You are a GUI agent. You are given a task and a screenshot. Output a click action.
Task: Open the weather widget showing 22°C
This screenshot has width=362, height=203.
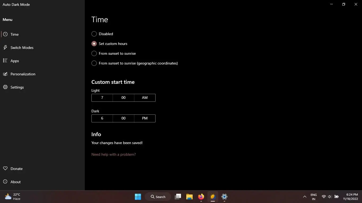pos(13,197)
